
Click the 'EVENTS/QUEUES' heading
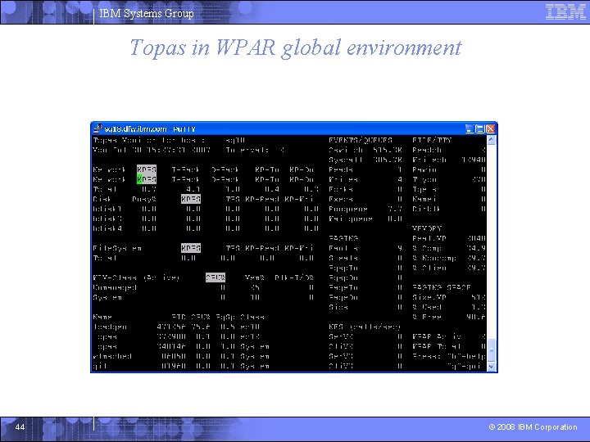(361, 140)
